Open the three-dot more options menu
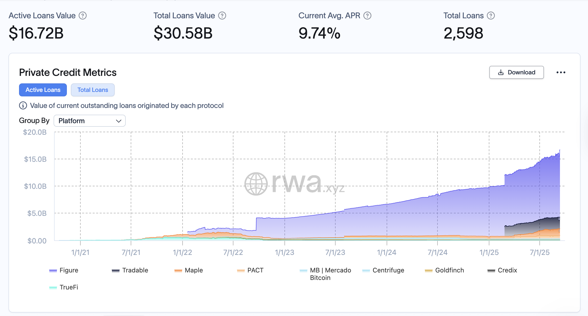Image resolution: width=588 pixels, height=316 pixels. click(x=561, y=72)
